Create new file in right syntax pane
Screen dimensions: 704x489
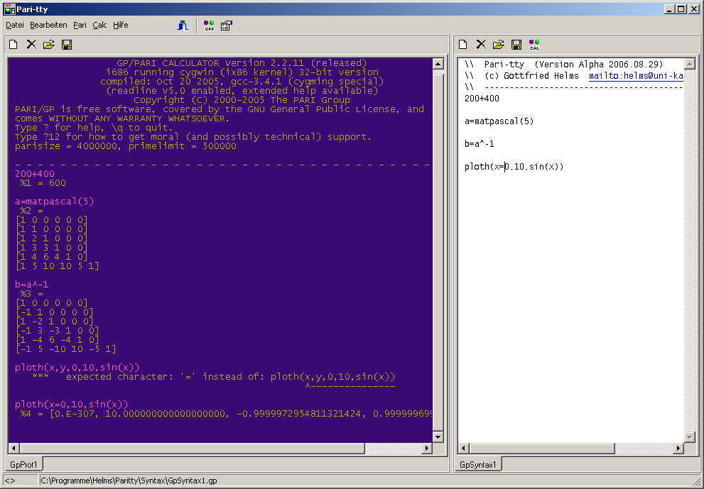463,45
